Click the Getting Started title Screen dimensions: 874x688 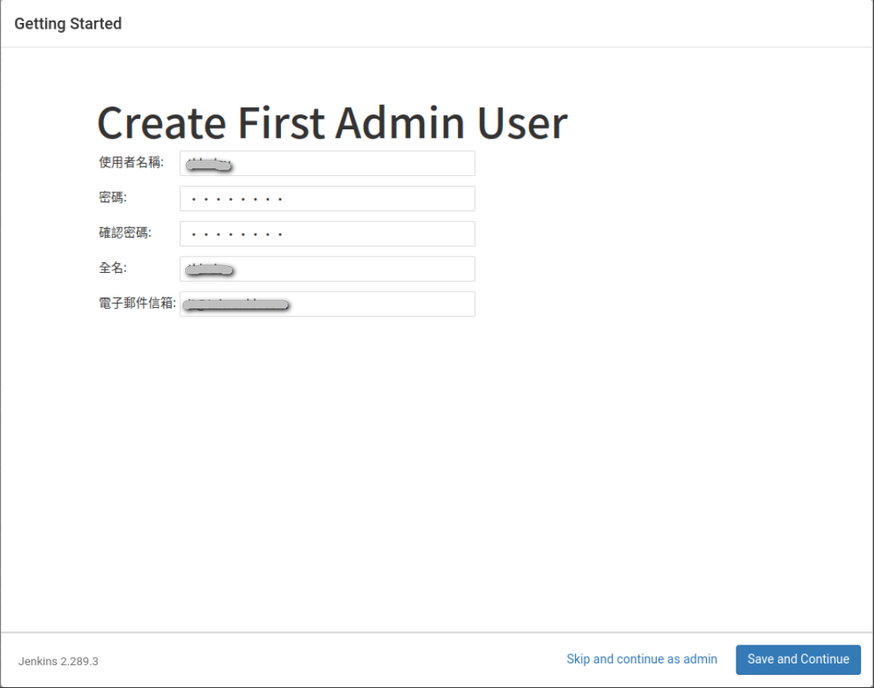pyautogui.click(x=68, y=24)
